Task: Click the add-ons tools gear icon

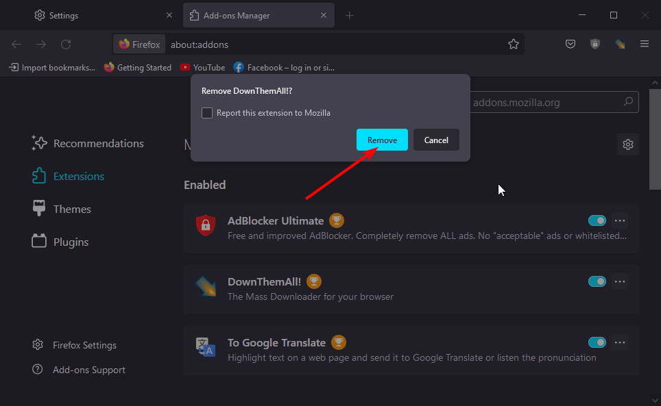Action: pyautogui.click(x=627, y=144)
